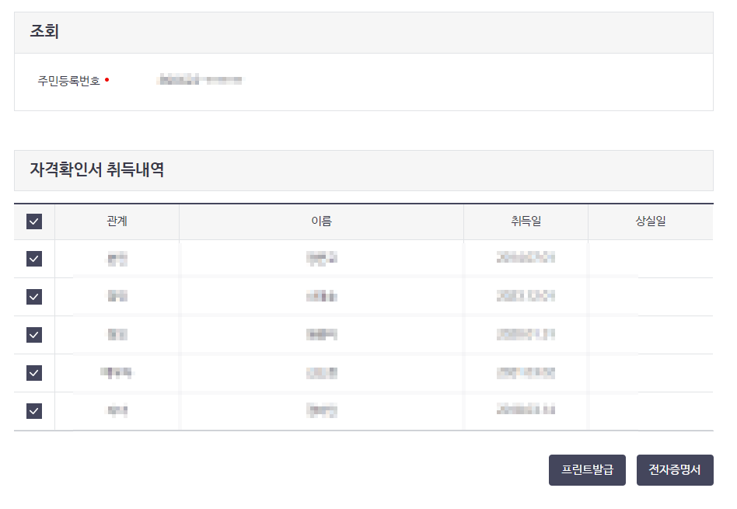Click the 관계 column header
The height and width of the screenshot is (509, 737).
(117, 221)
